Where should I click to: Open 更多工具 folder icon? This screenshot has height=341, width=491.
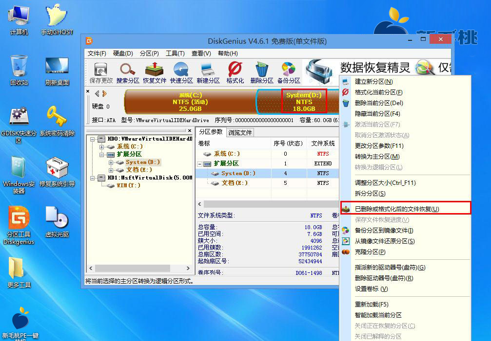coord(19,272)
